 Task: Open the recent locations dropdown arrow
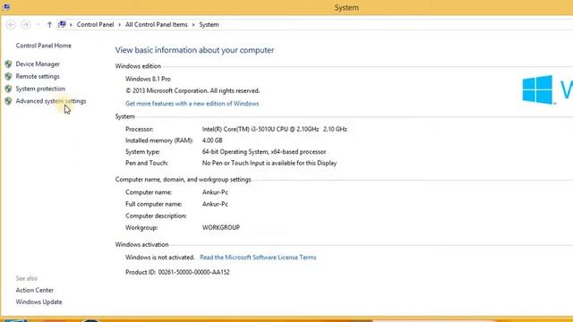(38, 24)
